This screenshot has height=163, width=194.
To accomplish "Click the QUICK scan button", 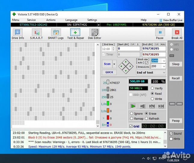I will coord(109,72).
